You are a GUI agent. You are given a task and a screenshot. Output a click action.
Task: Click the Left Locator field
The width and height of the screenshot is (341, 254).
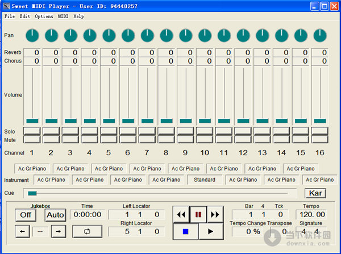tap(136, 215)
